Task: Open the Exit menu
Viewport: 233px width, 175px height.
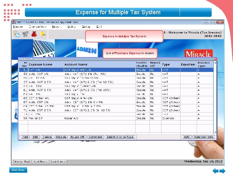Action: click(x=99, y=27)
